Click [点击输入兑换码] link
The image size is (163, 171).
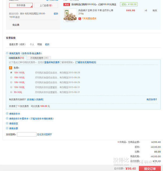pos(35,100)
